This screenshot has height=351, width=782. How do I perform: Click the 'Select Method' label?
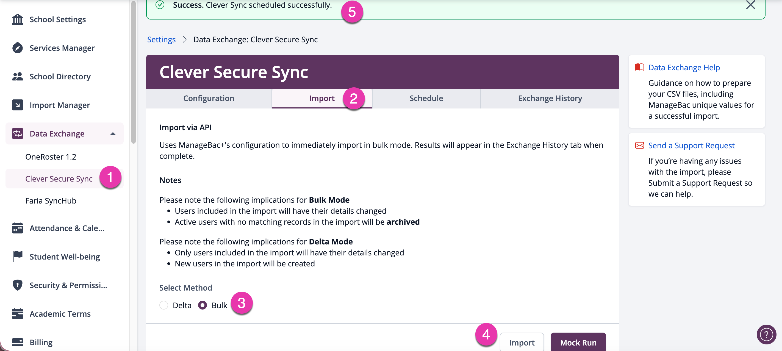[x=186, y=288]
